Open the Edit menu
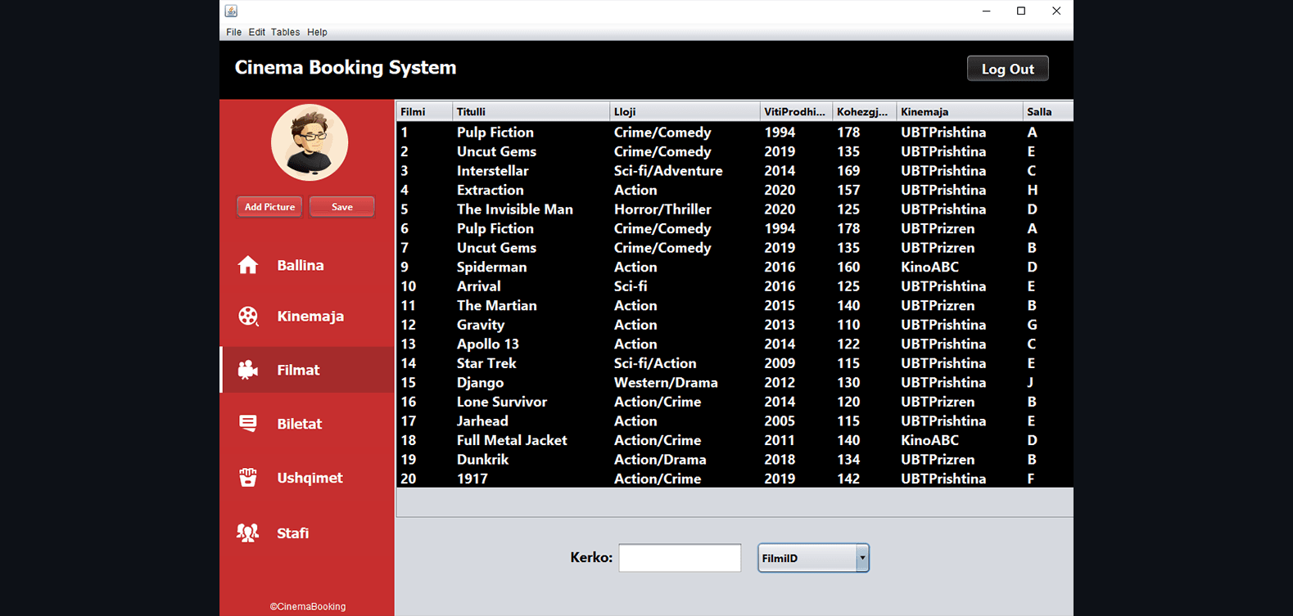The image size is (1293, 616). click(256, 32)
